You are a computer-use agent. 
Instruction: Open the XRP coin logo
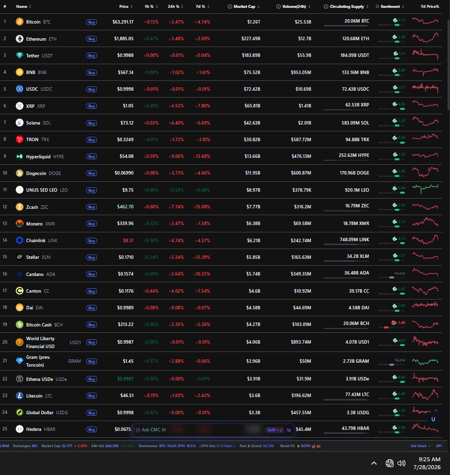coord(20,106)
